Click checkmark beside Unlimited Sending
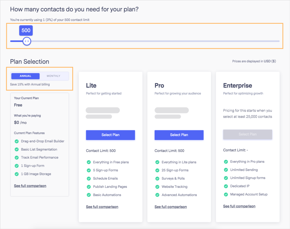290x229 pixels. click(x=226, y=170)
